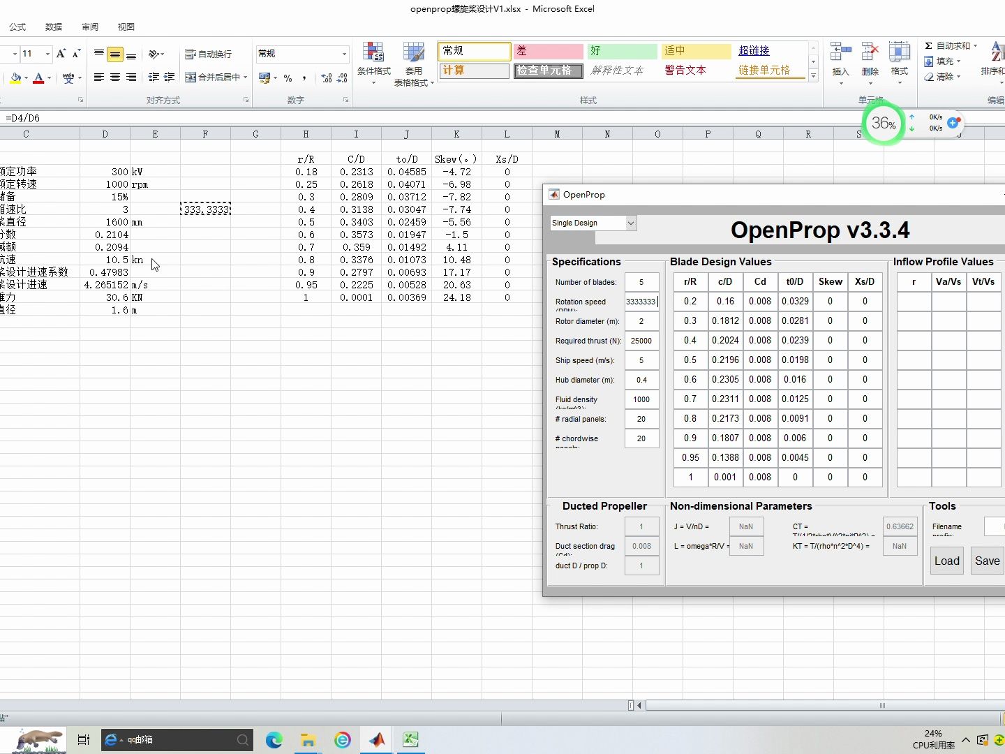Center cell text horizontally
Image resolution: width=1005 pixels, height=754 pixels.
pyautogui.click(x=115, y=77)
